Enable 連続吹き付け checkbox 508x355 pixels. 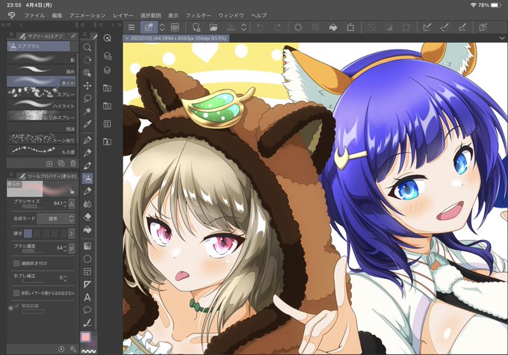(16, 263)
